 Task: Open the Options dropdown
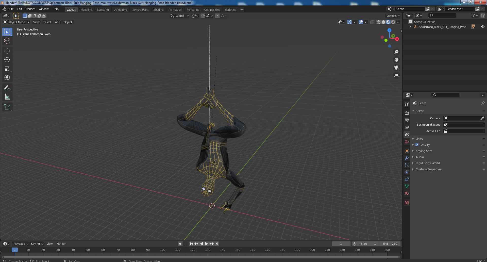click(393, 16)
